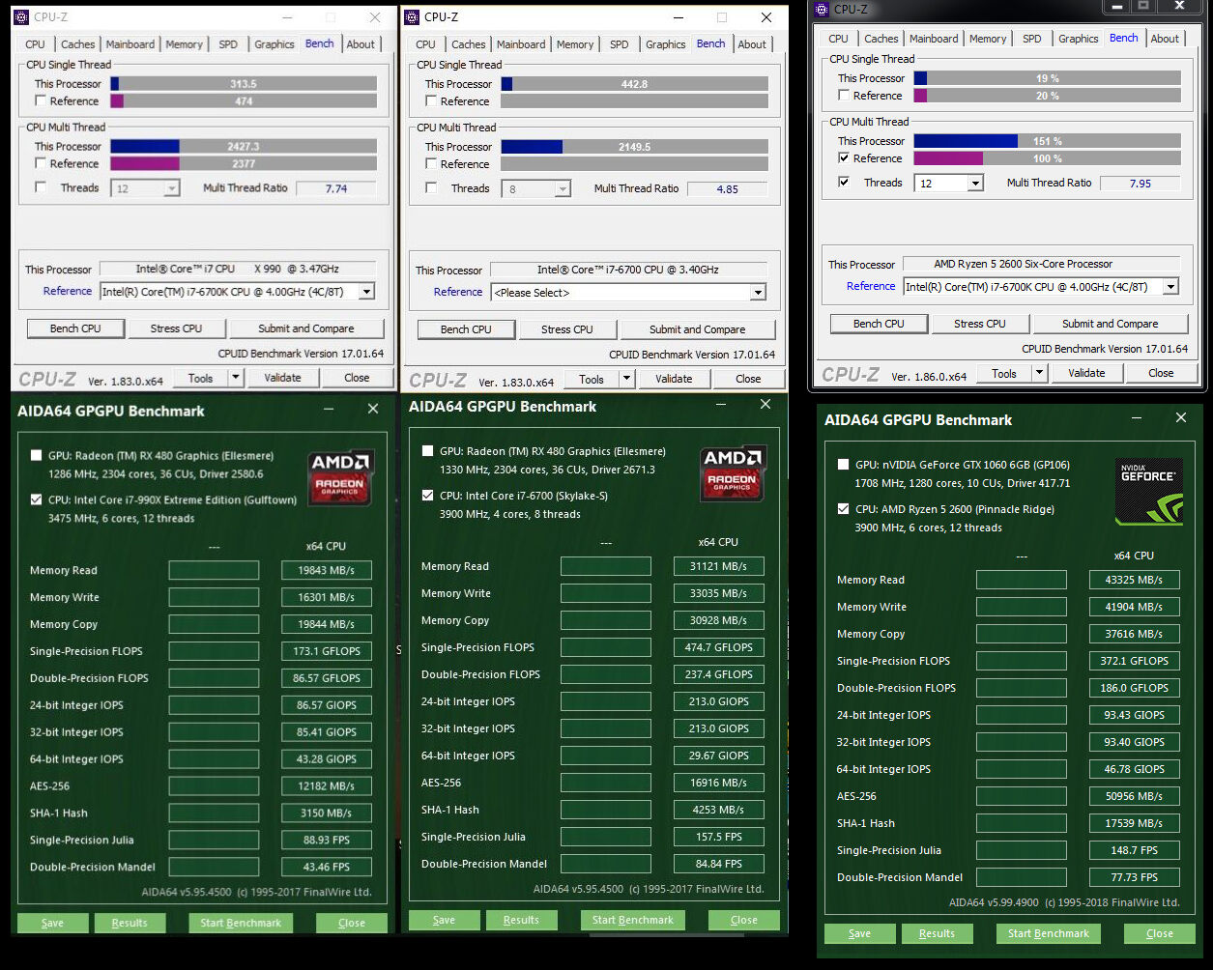This screenshot has height=970, width=1213.
Task: Open Reference CPU dropdown in left CPU-Z
Action: [366, 292]
